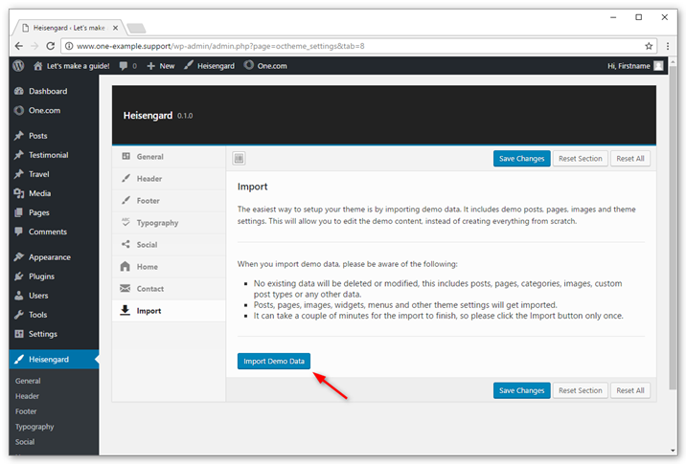Switch to the Home theme settings tab
The height and width of the screenshot is (464, 686).
(169, 267)
